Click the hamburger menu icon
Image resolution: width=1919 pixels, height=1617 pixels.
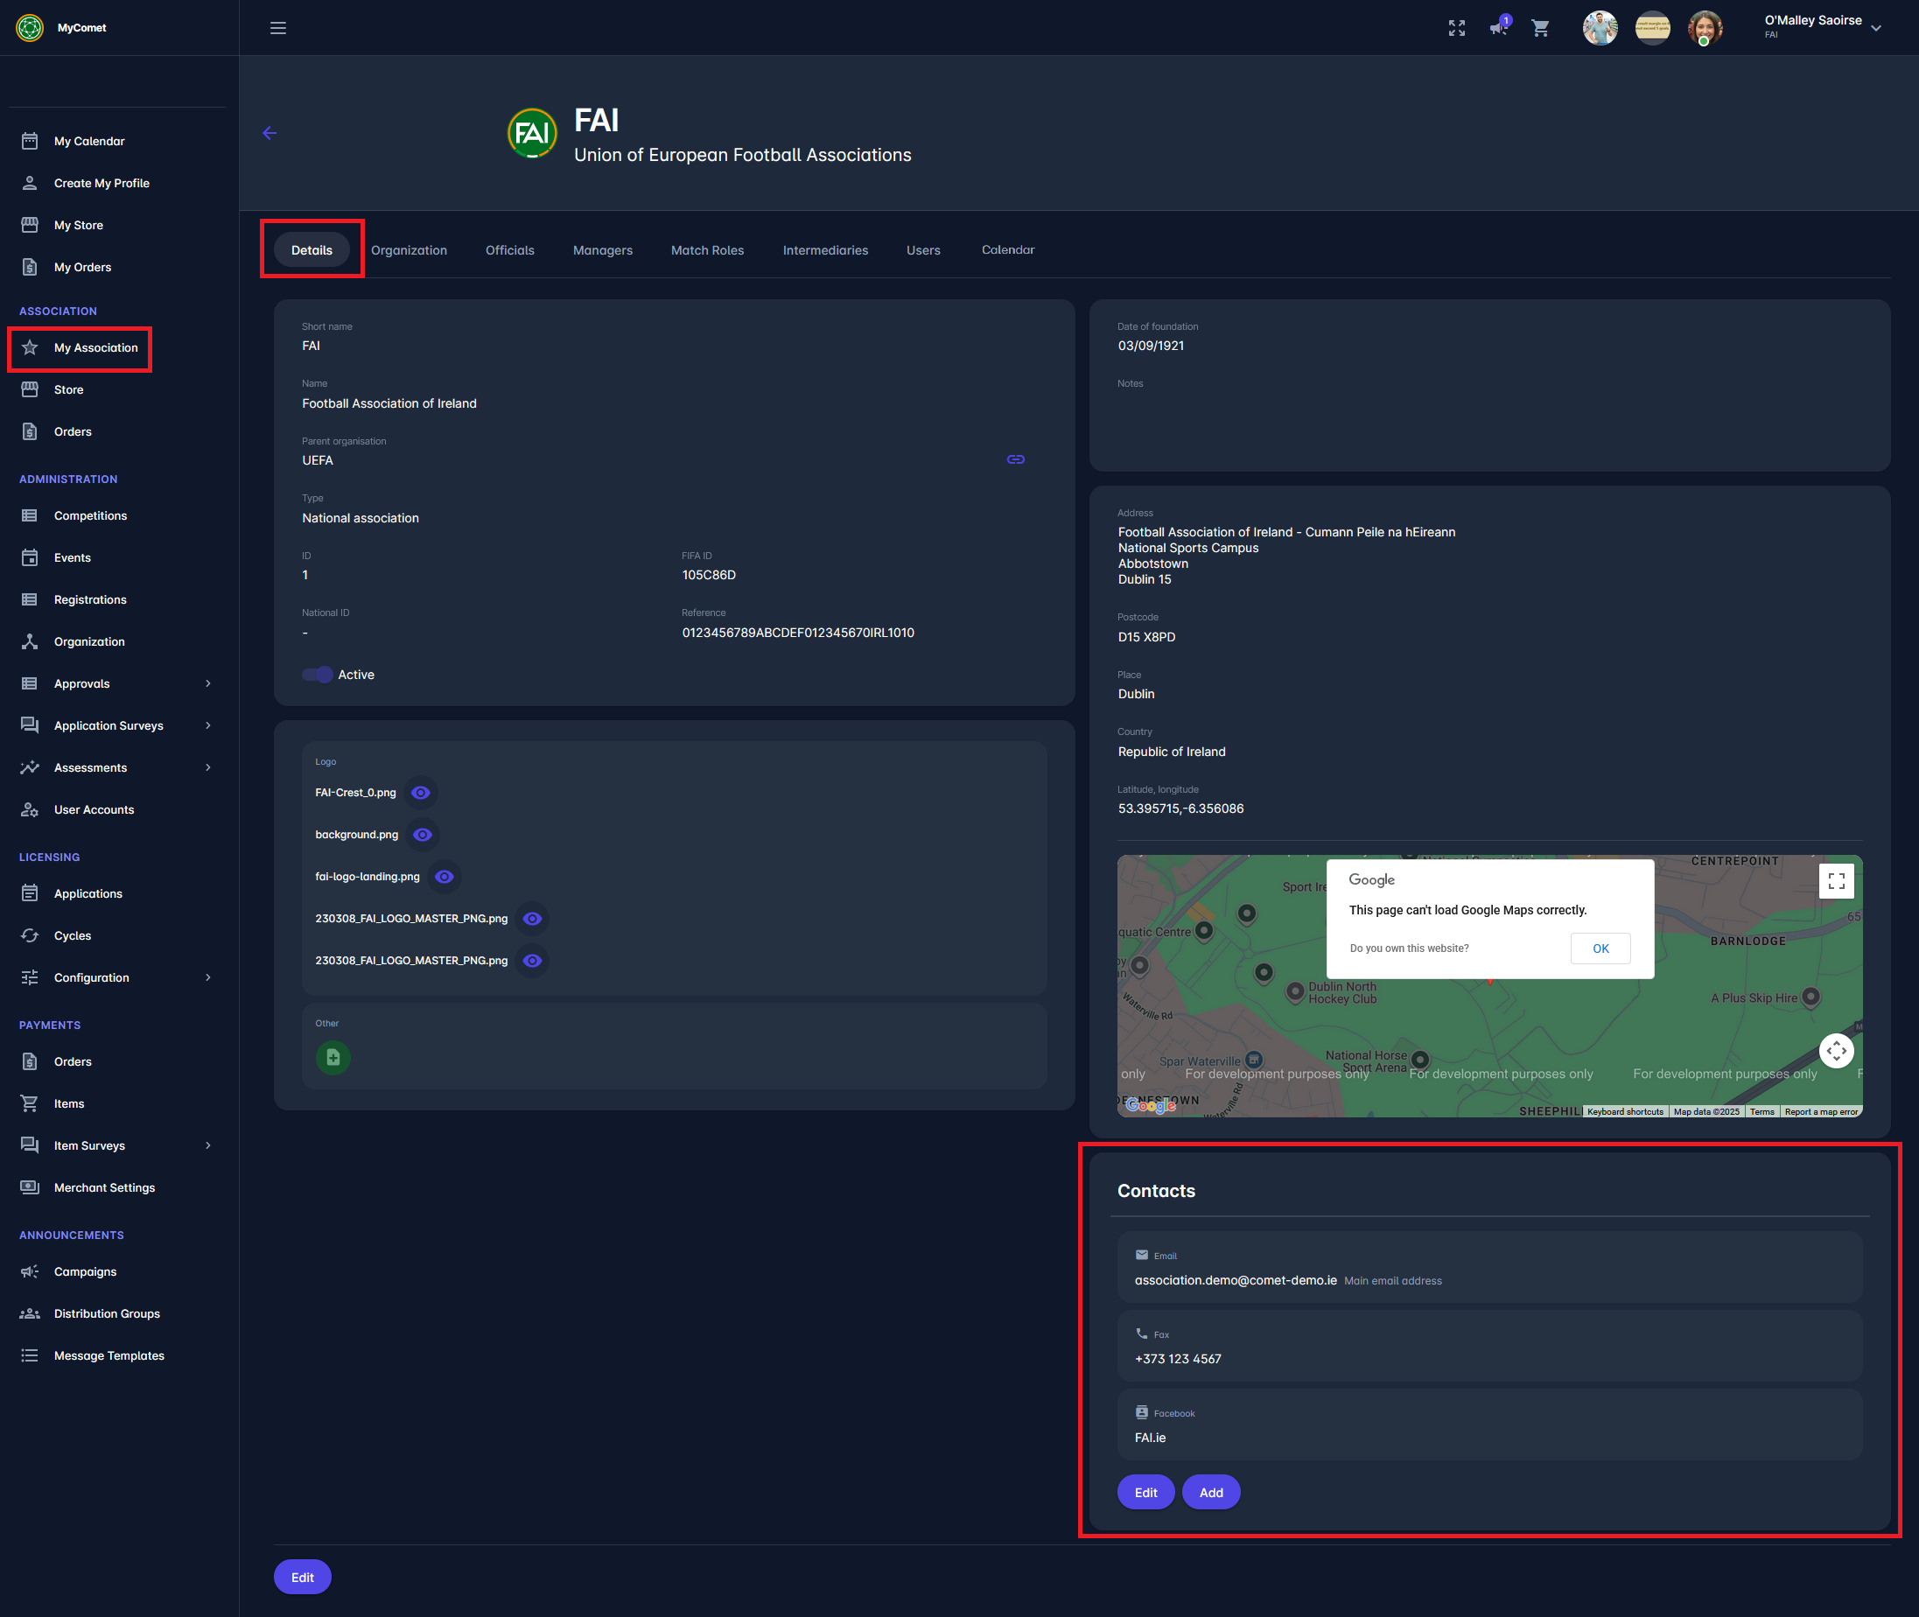pos(277,28)
